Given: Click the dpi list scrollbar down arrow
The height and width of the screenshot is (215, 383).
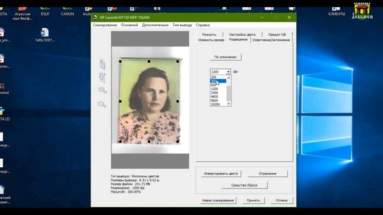Looking at the screenshot, I should (x=229, y=104).
